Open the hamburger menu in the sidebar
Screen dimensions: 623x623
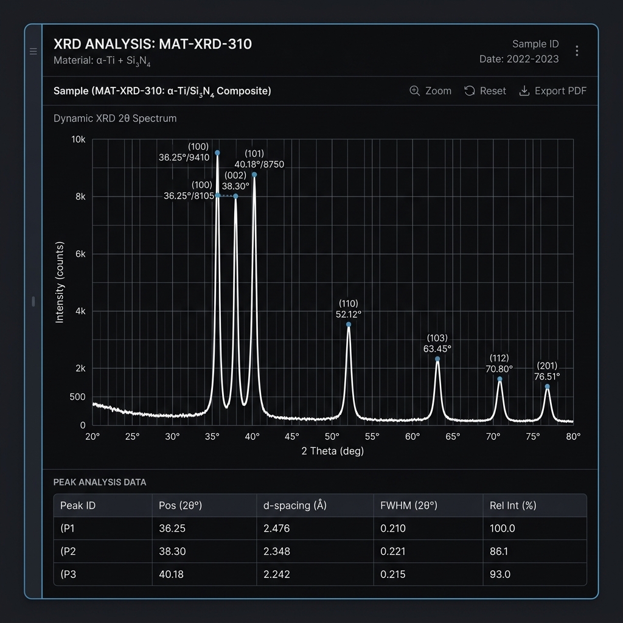click(x=33, y=51)
